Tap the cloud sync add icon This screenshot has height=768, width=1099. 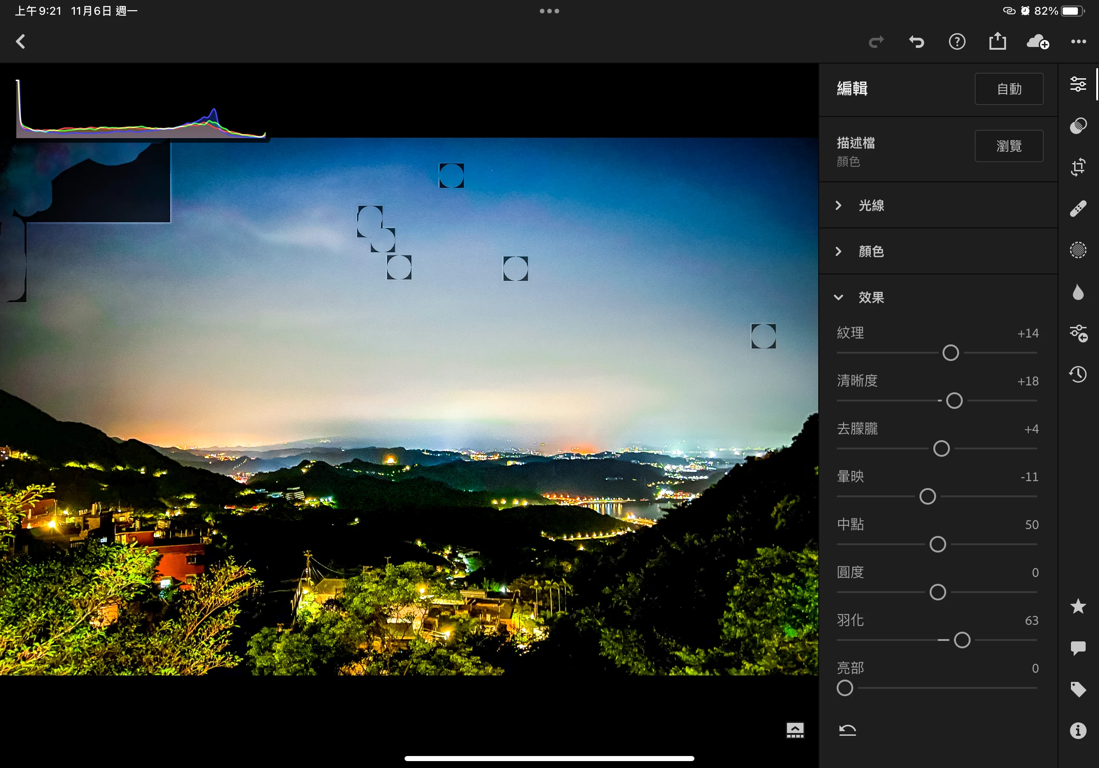1038,42
